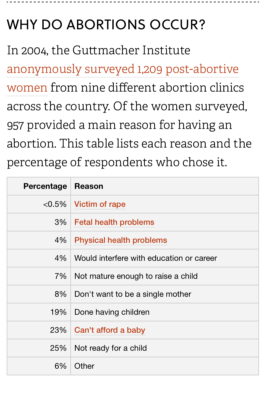
Task: Click the "25%" percentage cell
Action: click(x=58, y=348)
